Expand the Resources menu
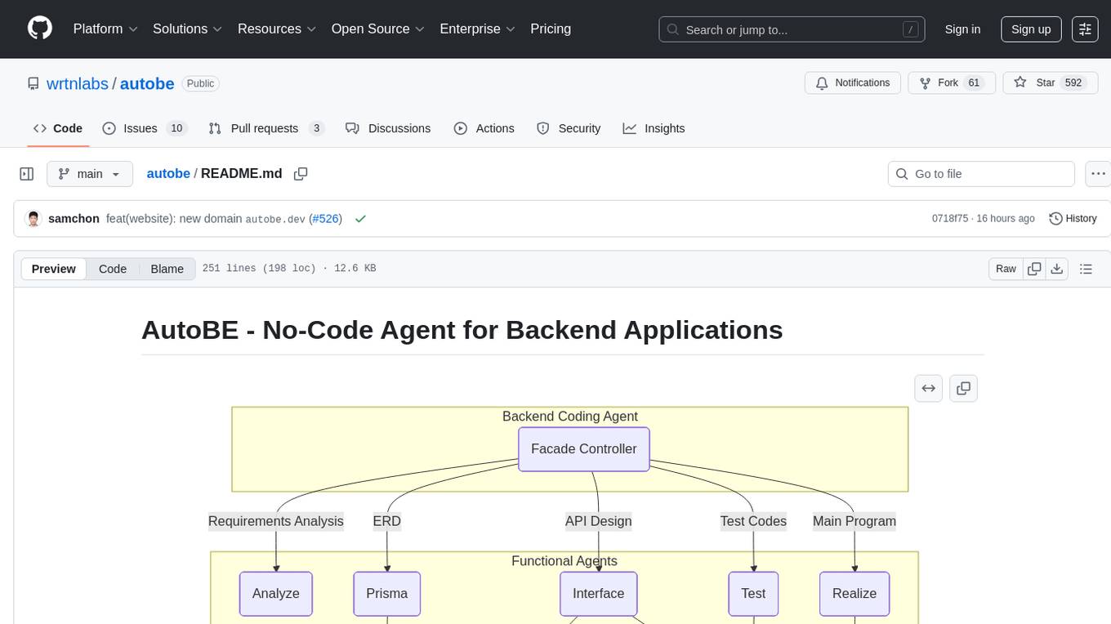 pyautogui.click(x=277, y=29)
